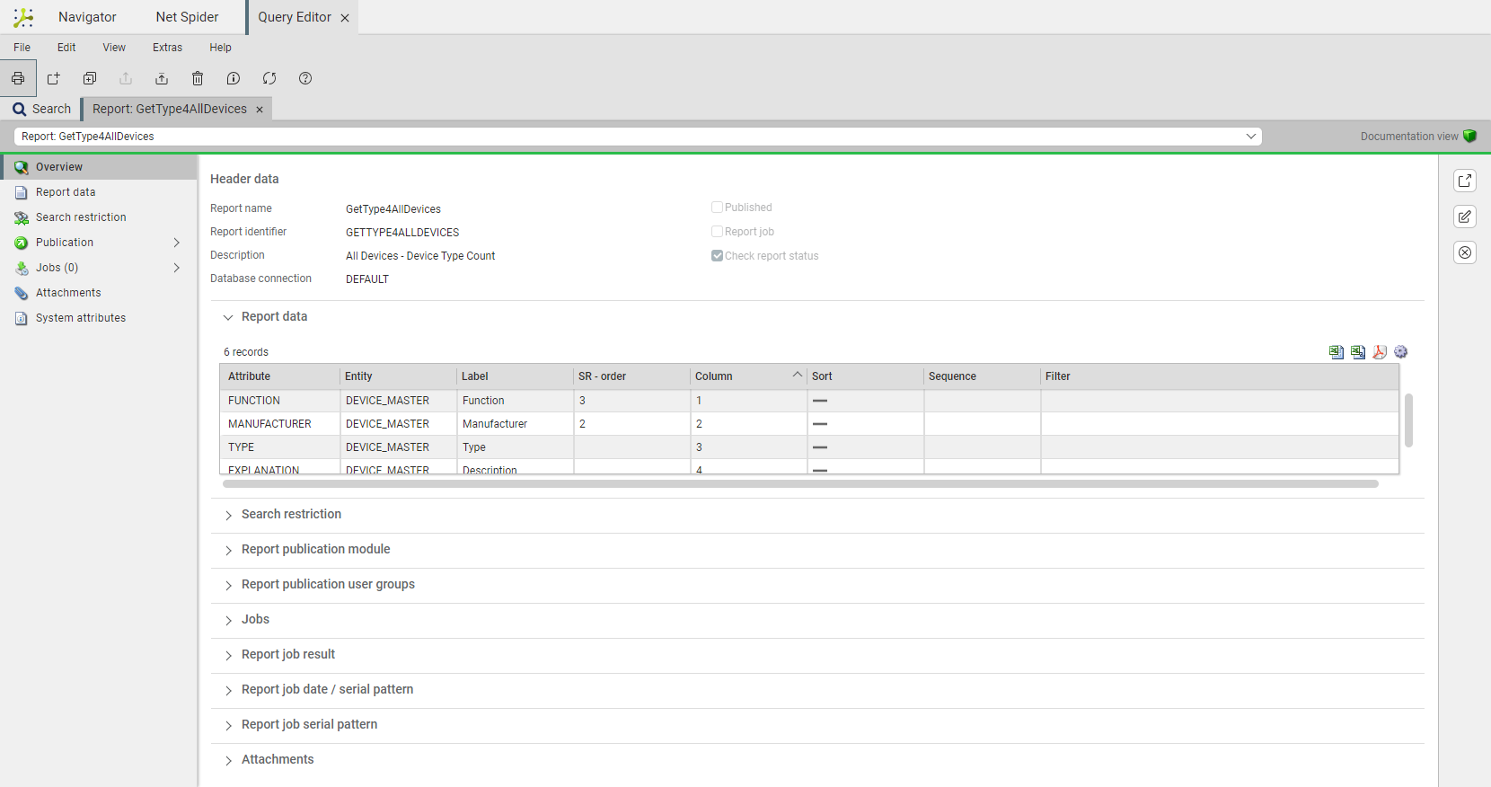Switch to the Net Spider tab

[187, 17]
